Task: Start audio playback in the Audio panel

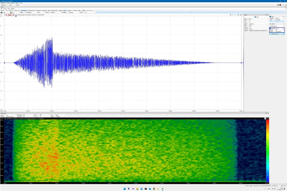Action: (256, 17)
